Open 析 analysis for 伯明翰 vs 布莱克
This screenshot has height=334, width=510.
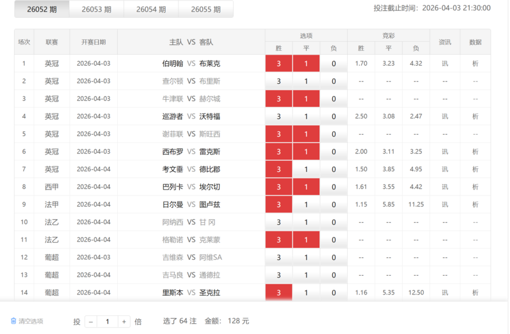(475, 63)
